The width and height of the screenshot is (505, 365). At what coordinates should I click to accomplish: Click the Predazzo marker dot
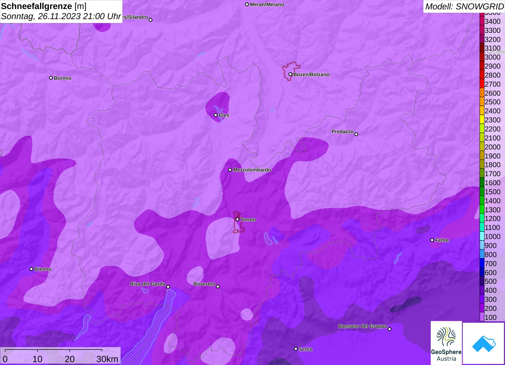tap(356, 134)
